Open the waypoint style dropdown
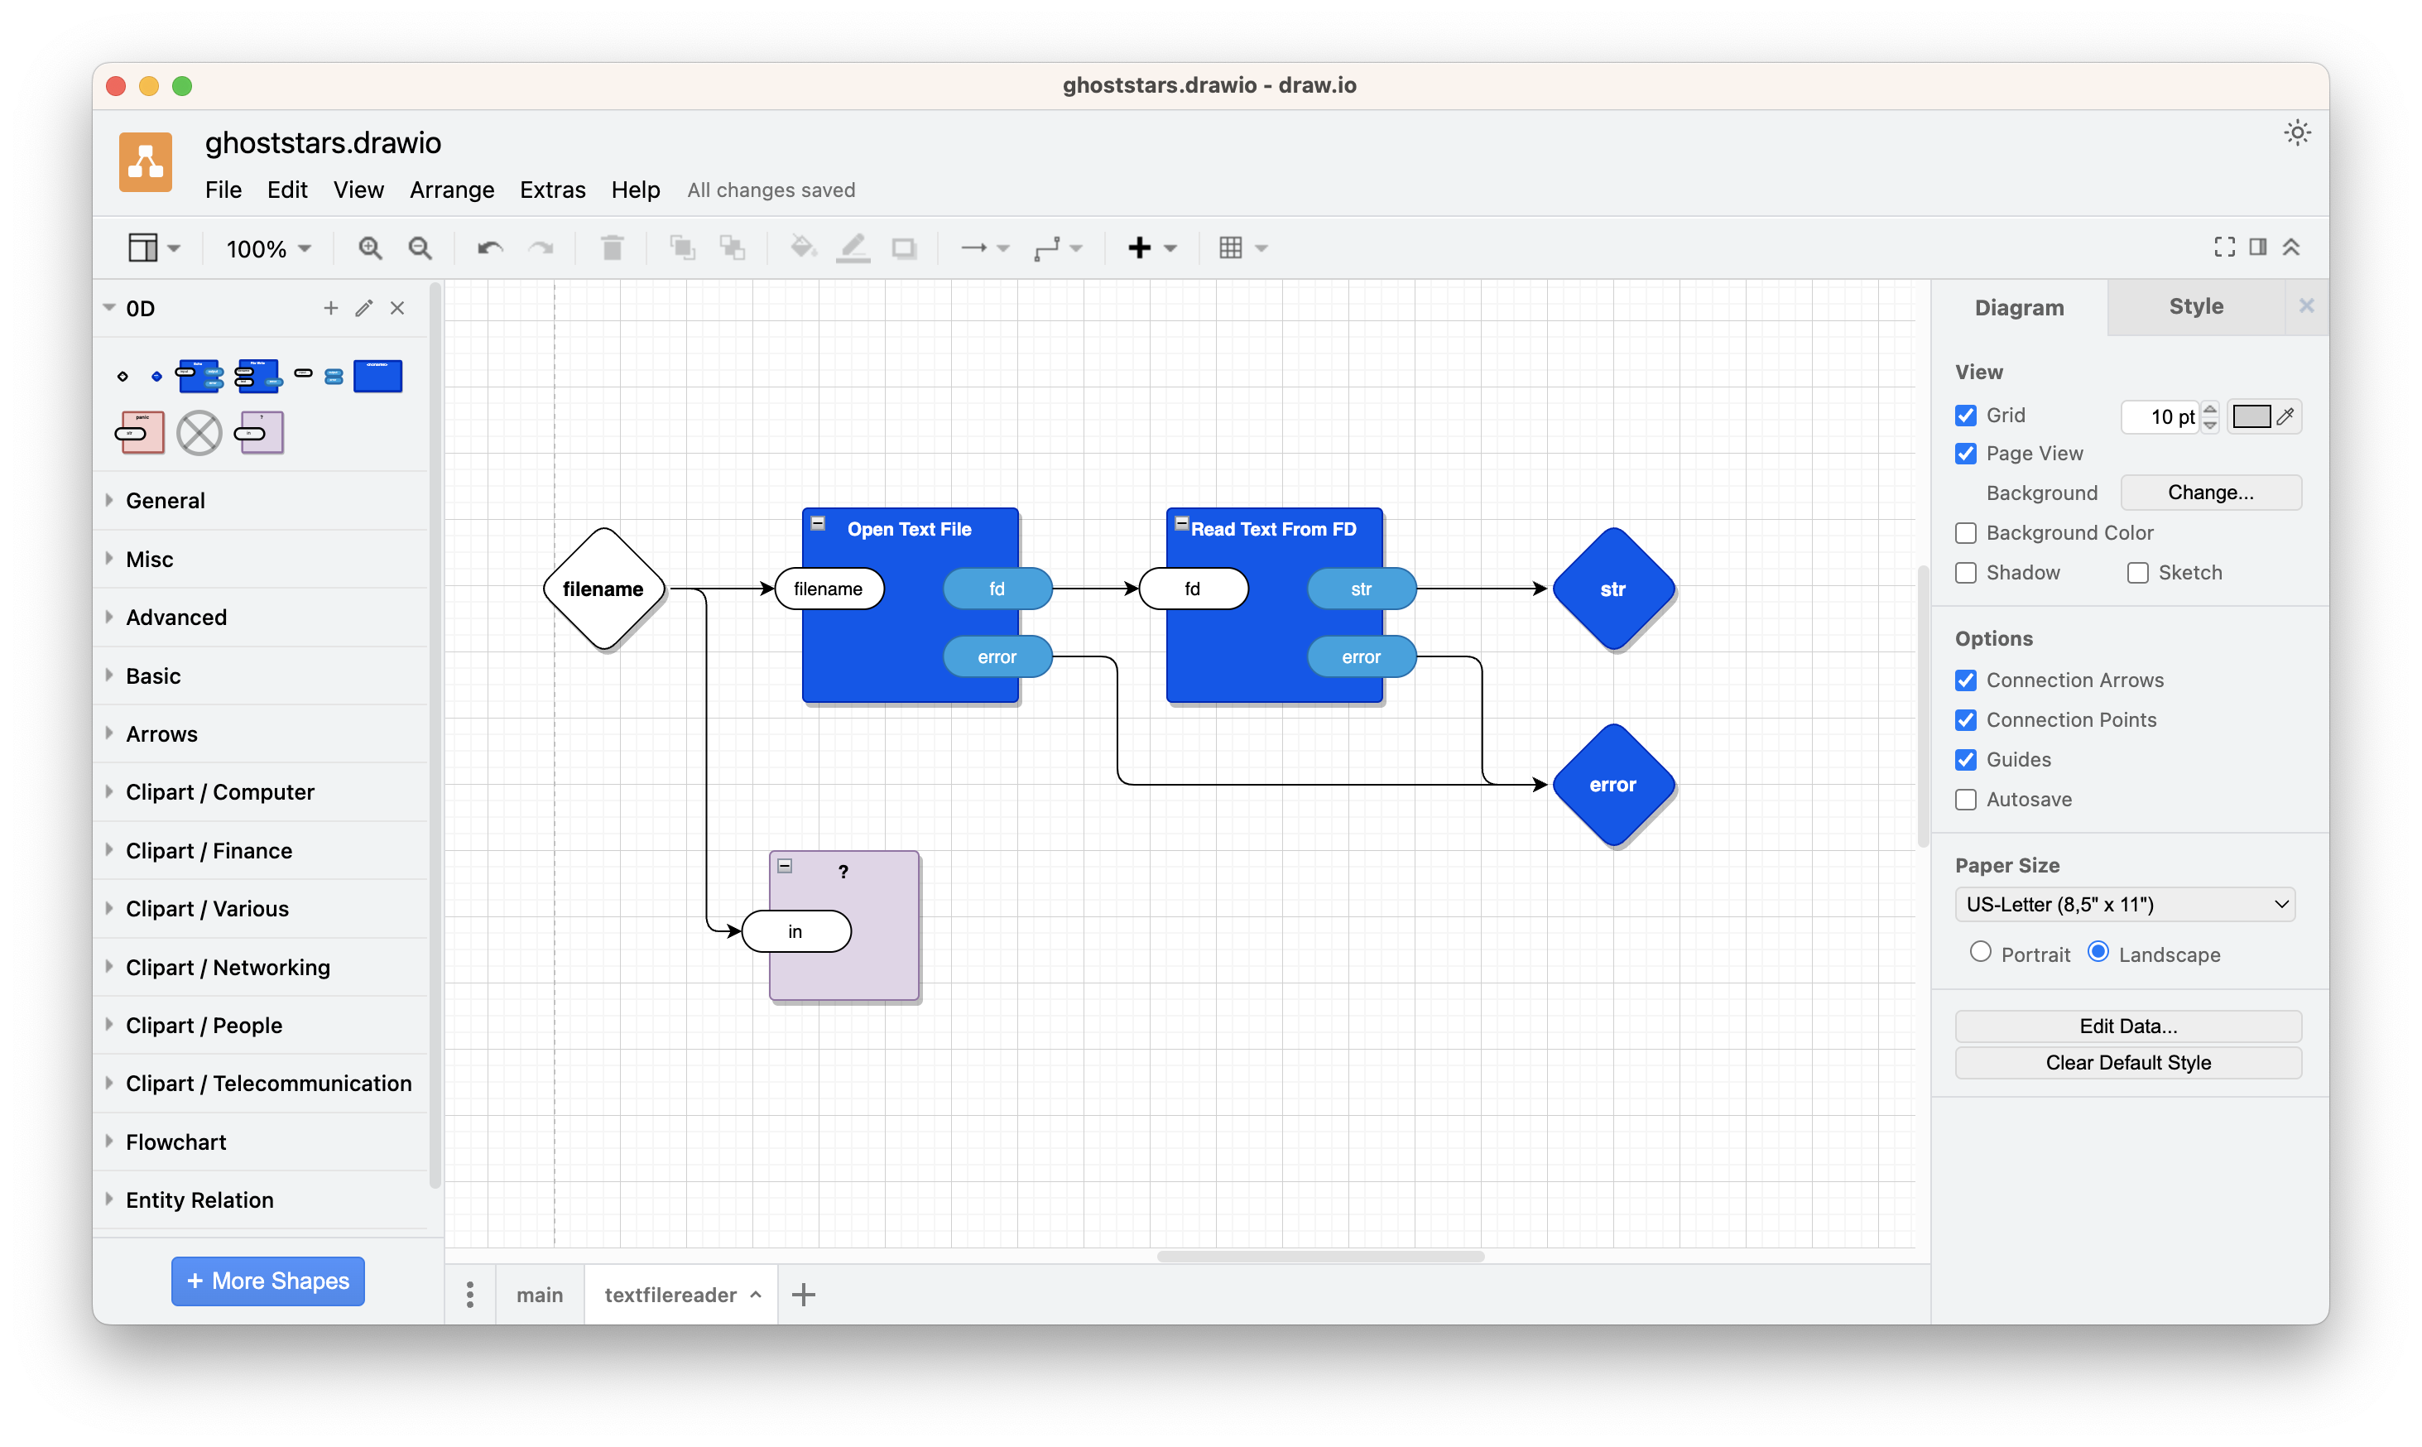2422x1447 pixels. click(1058, 248)
